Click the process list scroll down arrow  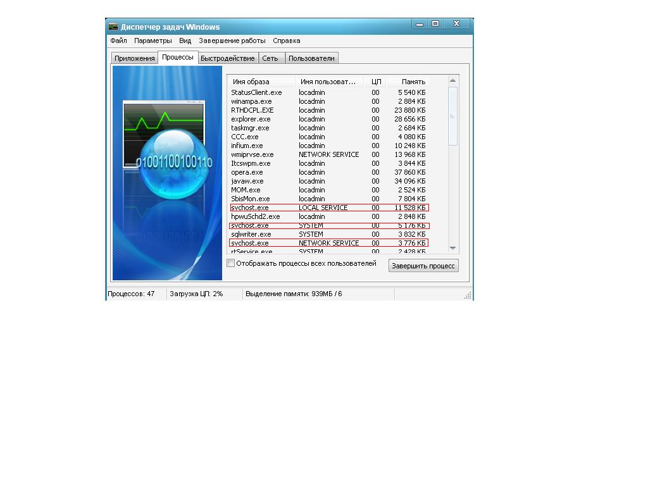[x=452, y=248]
